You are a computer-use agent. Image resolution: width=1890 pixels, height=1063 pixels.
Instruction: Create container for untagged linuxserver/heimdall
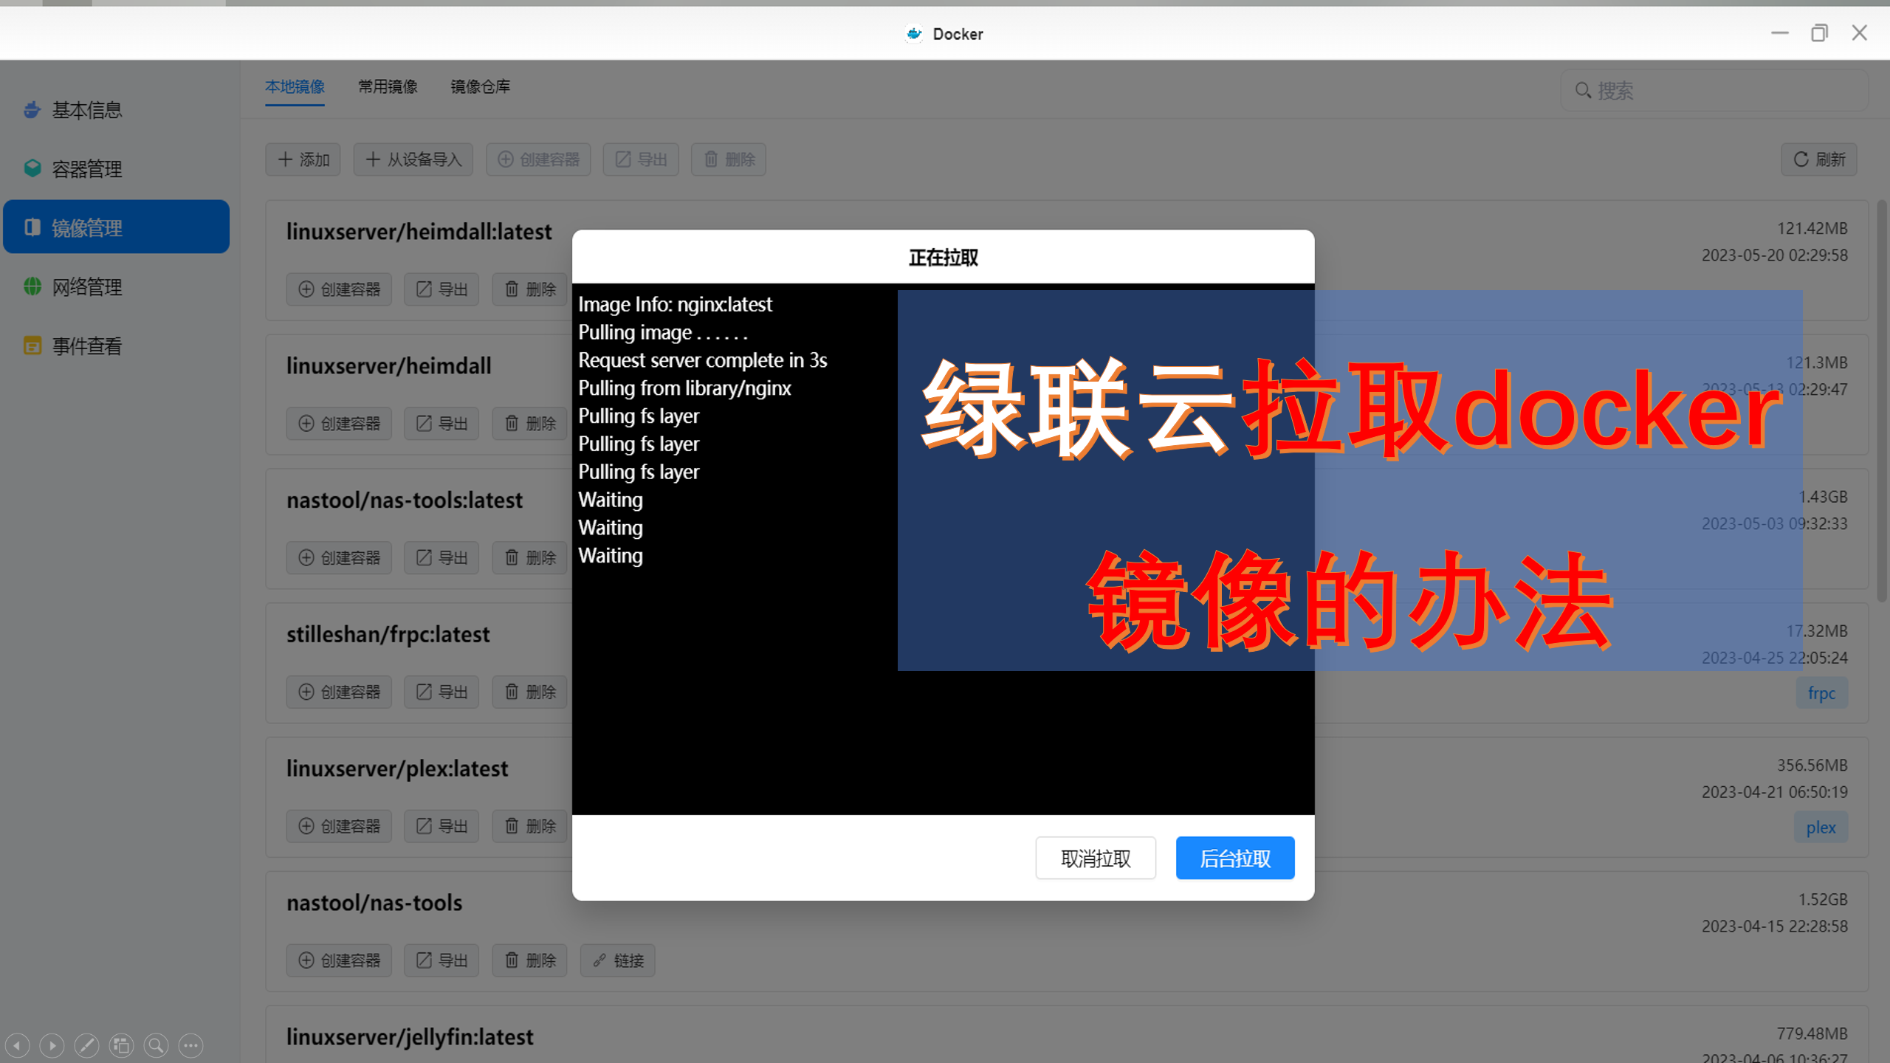click(x=339, y=424)
